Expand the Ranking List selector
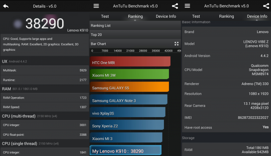 pos(135,25)
